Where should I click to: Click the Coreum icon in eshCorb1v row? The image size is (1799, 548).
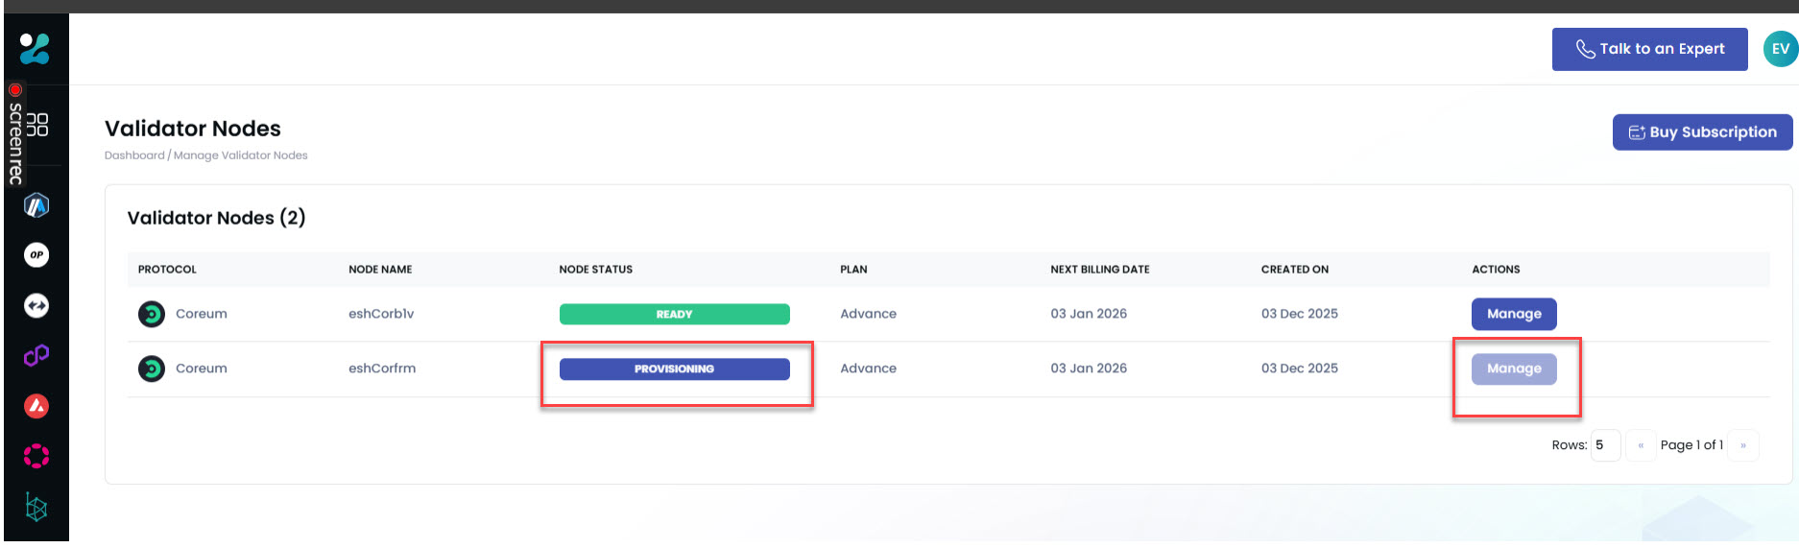tap(152, 314)
